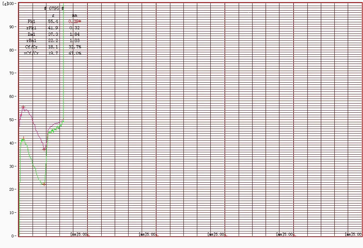Click the '[g]' unit label on the Y axis
The image size is (363, 248).
coord(5,4)
